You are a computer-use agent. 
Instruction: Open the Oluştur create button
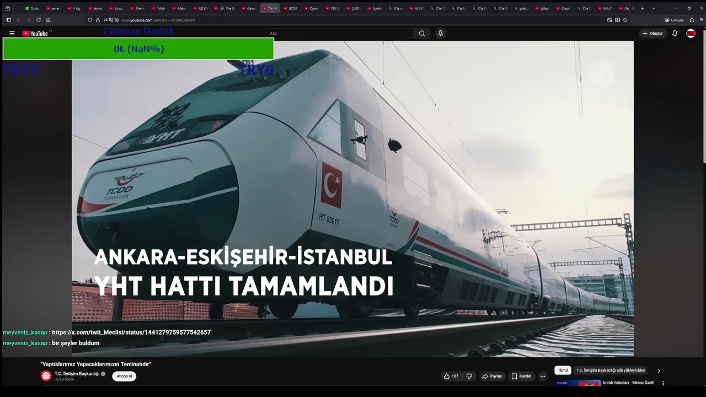click(652, 34)
